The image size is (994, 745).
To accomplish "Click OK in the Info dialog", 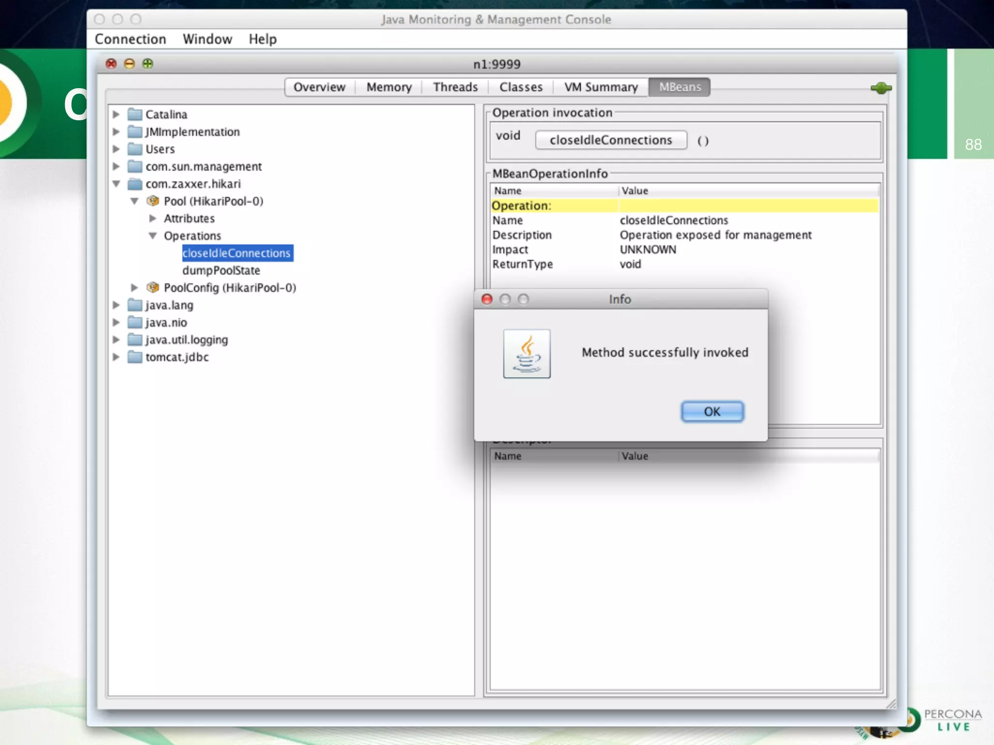I will click(x=712, y=412).
